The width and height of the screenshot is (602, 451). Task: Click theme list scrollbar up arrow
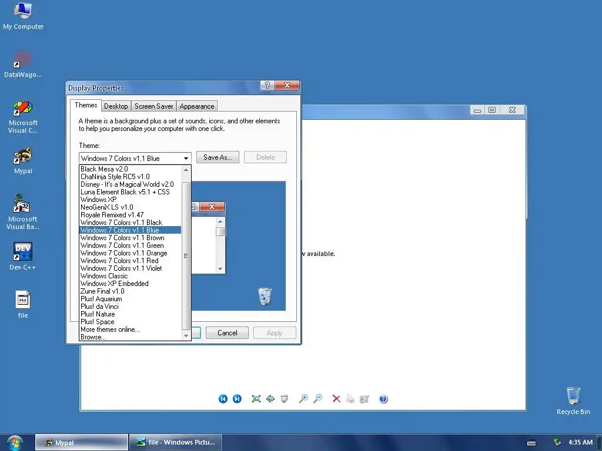tap(186, 170)
